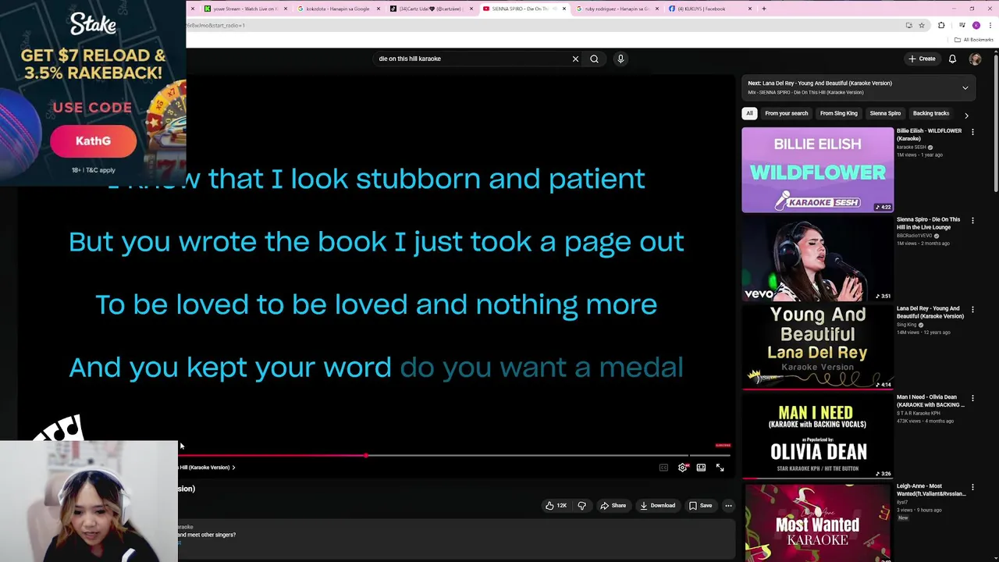Click title Billie Eilish - WILDFLOWER (Karaoke)
This screenshot has width=999, height=562.
[929, 134]
